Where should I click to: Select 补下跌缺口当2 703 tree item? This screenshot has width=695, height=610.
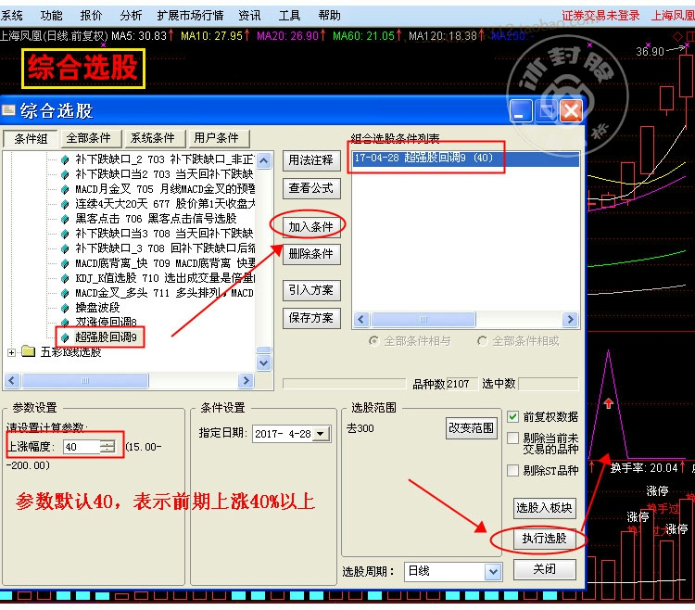pos(164,173)
